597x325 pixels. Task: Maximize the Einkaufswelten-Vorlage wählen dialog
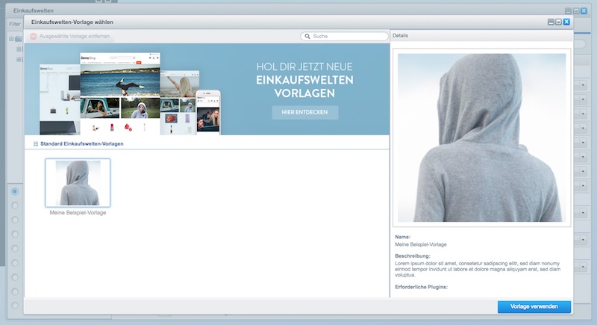coord(558,22)
